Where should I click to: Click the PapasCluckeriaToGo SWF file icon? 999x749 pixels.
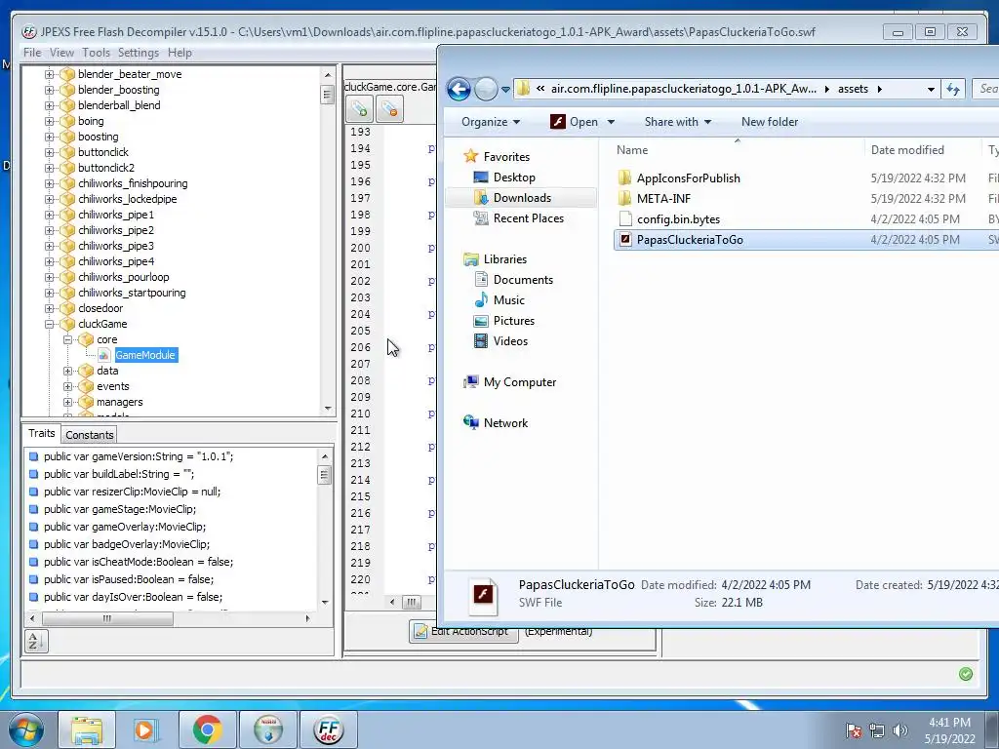coord(625,240)
